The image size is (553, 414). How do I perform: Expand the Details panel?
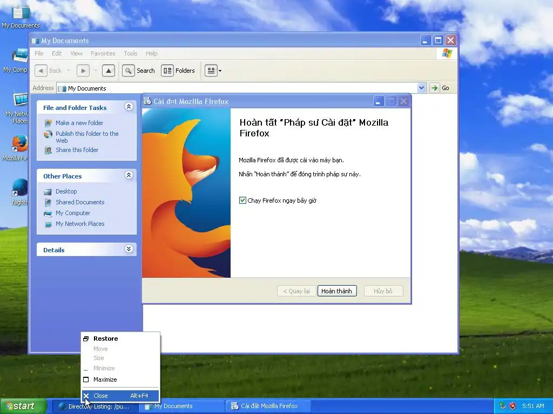click(129, 249)
